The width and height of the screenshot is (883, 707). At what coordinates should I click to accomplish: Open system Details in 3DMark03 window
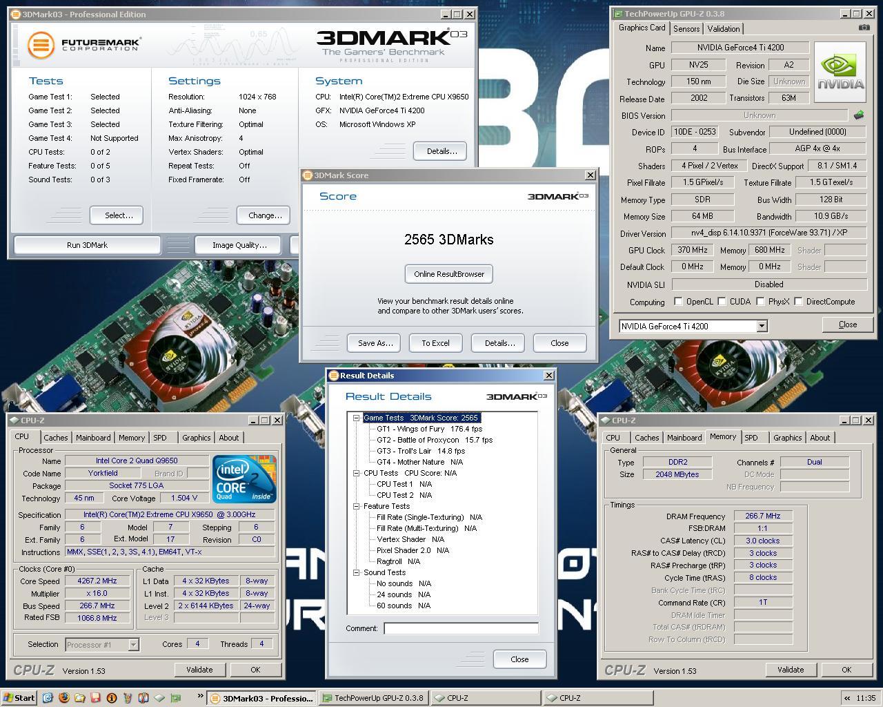tap(441, 151)
